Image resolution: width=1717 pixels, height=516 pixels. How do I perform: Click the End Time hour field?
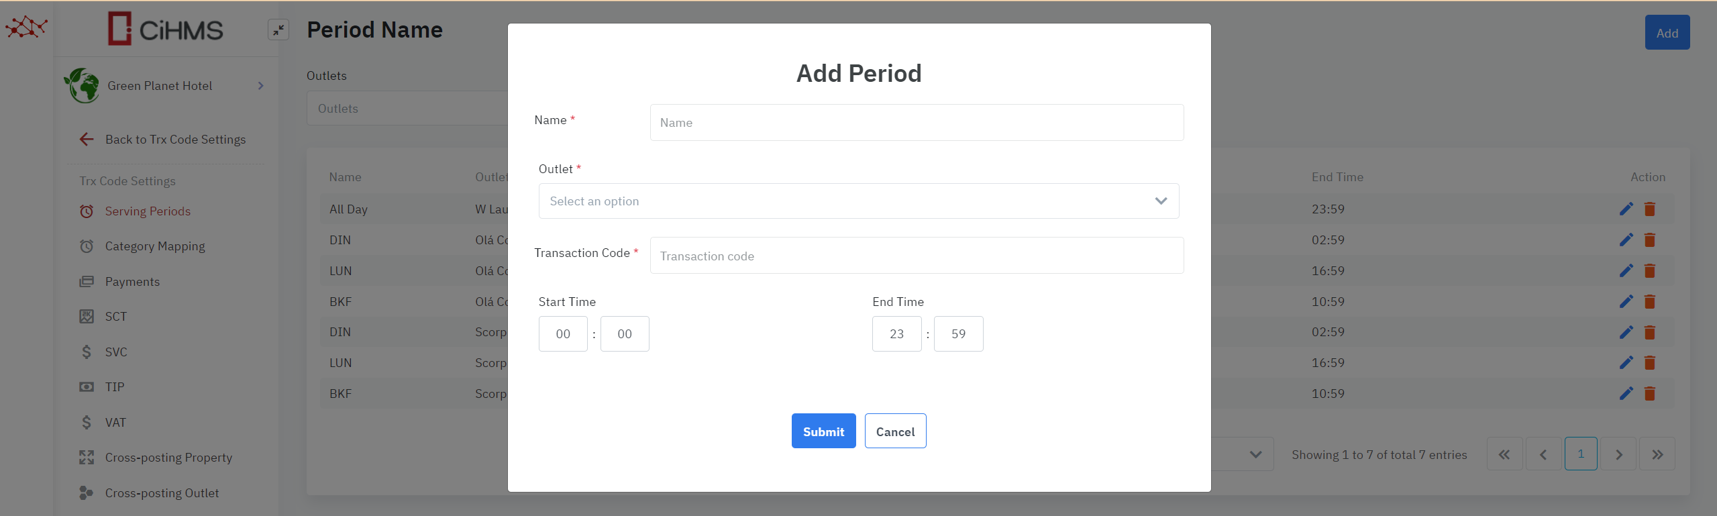coord(896,334)
